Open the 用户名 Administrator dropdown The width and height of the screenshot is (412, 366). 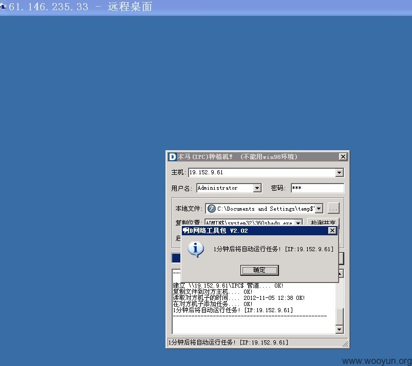tap(257, 188)
